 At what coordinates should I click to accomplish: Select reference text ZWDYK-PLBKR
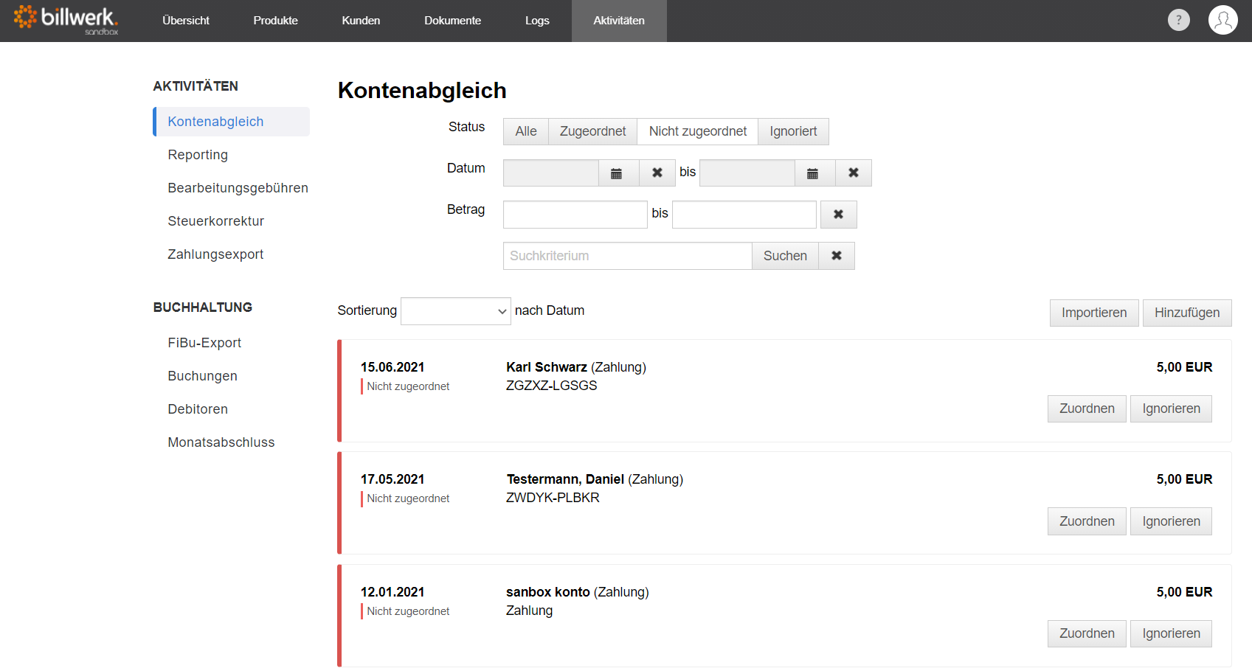[x=553, y=498]
